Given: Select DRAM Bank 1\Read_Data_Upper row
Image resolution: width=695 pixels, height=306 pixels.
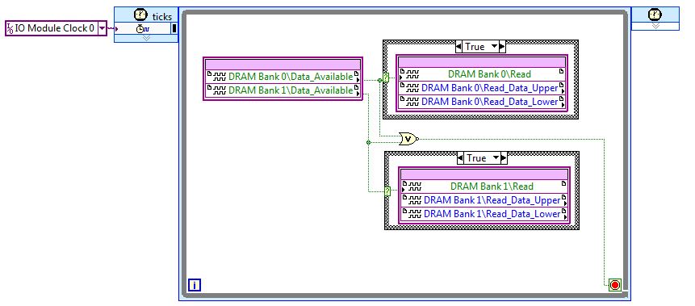Looking at the screenshot, I should (484, 200).
